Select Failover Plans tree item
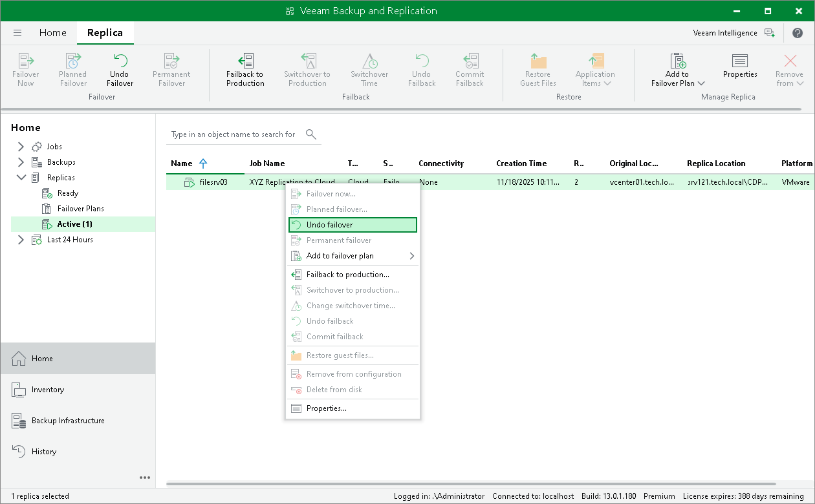Screen dimensions: 815x504 80,209
